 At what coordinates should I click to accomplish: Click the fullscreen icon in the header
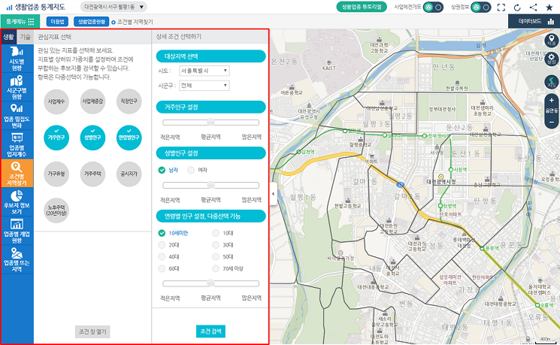(501, 7)
